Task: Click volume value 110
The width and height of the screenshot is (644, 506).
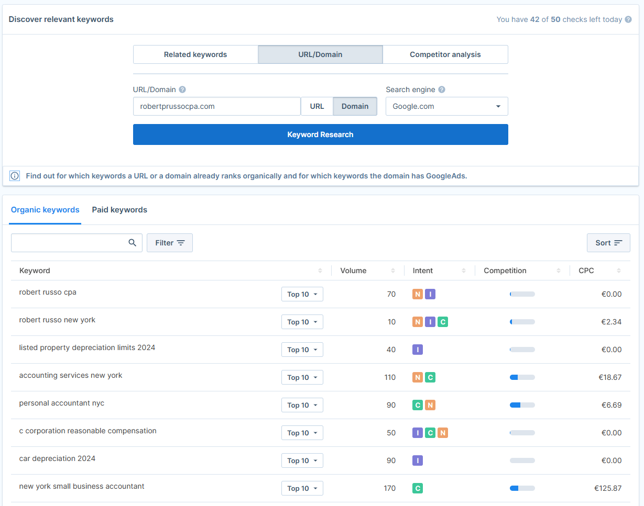Action: [390, 377]
